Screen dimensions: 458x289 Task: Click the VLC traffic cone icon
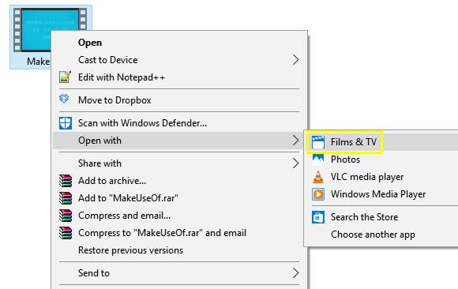coord(317,177)
